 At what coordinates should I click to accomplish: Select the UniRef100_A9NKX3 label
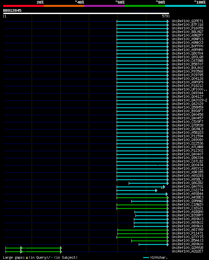pos(187,43)
